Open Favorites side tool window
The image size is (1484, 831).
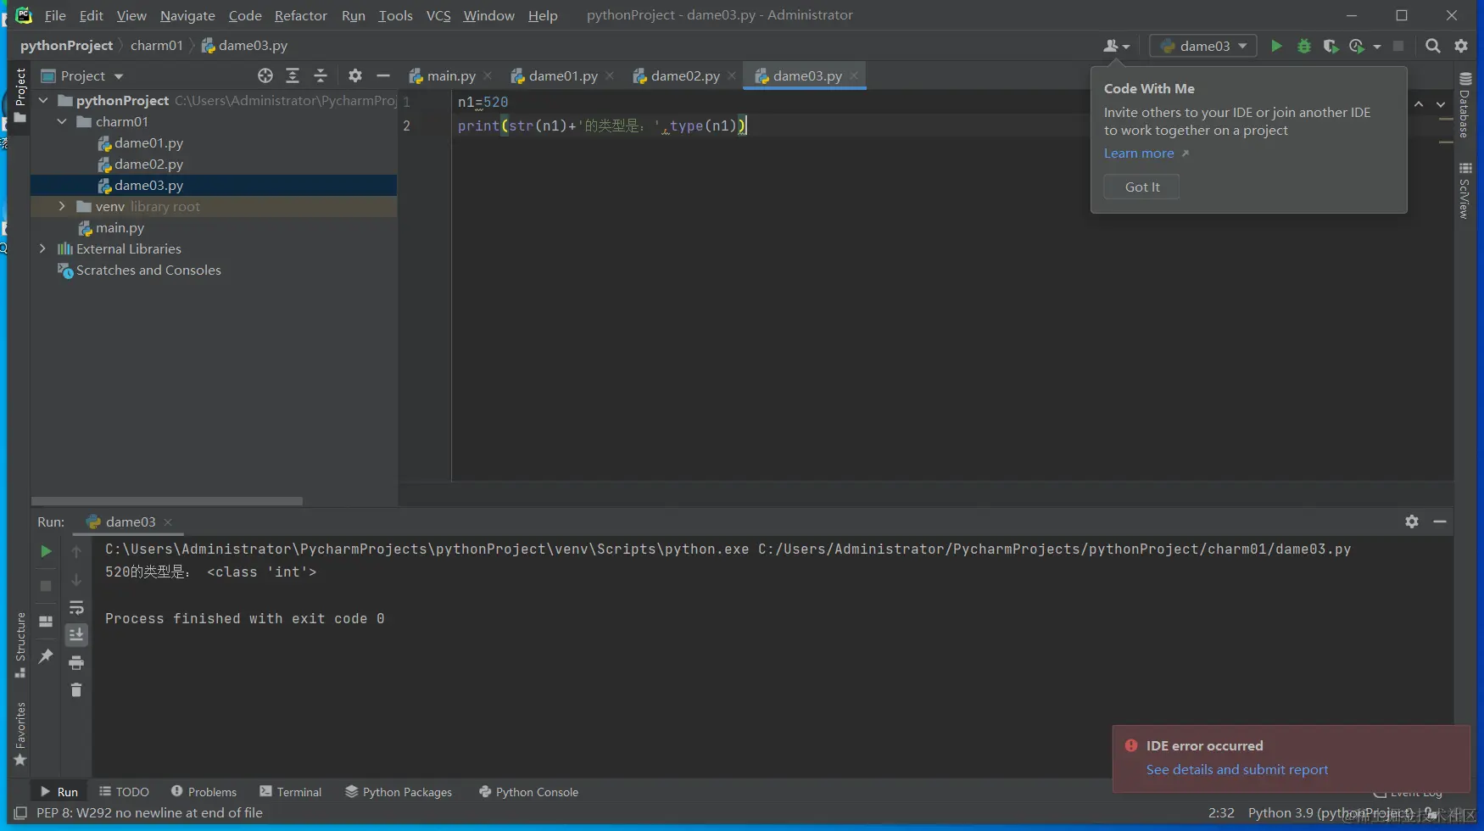click(20, 733)
